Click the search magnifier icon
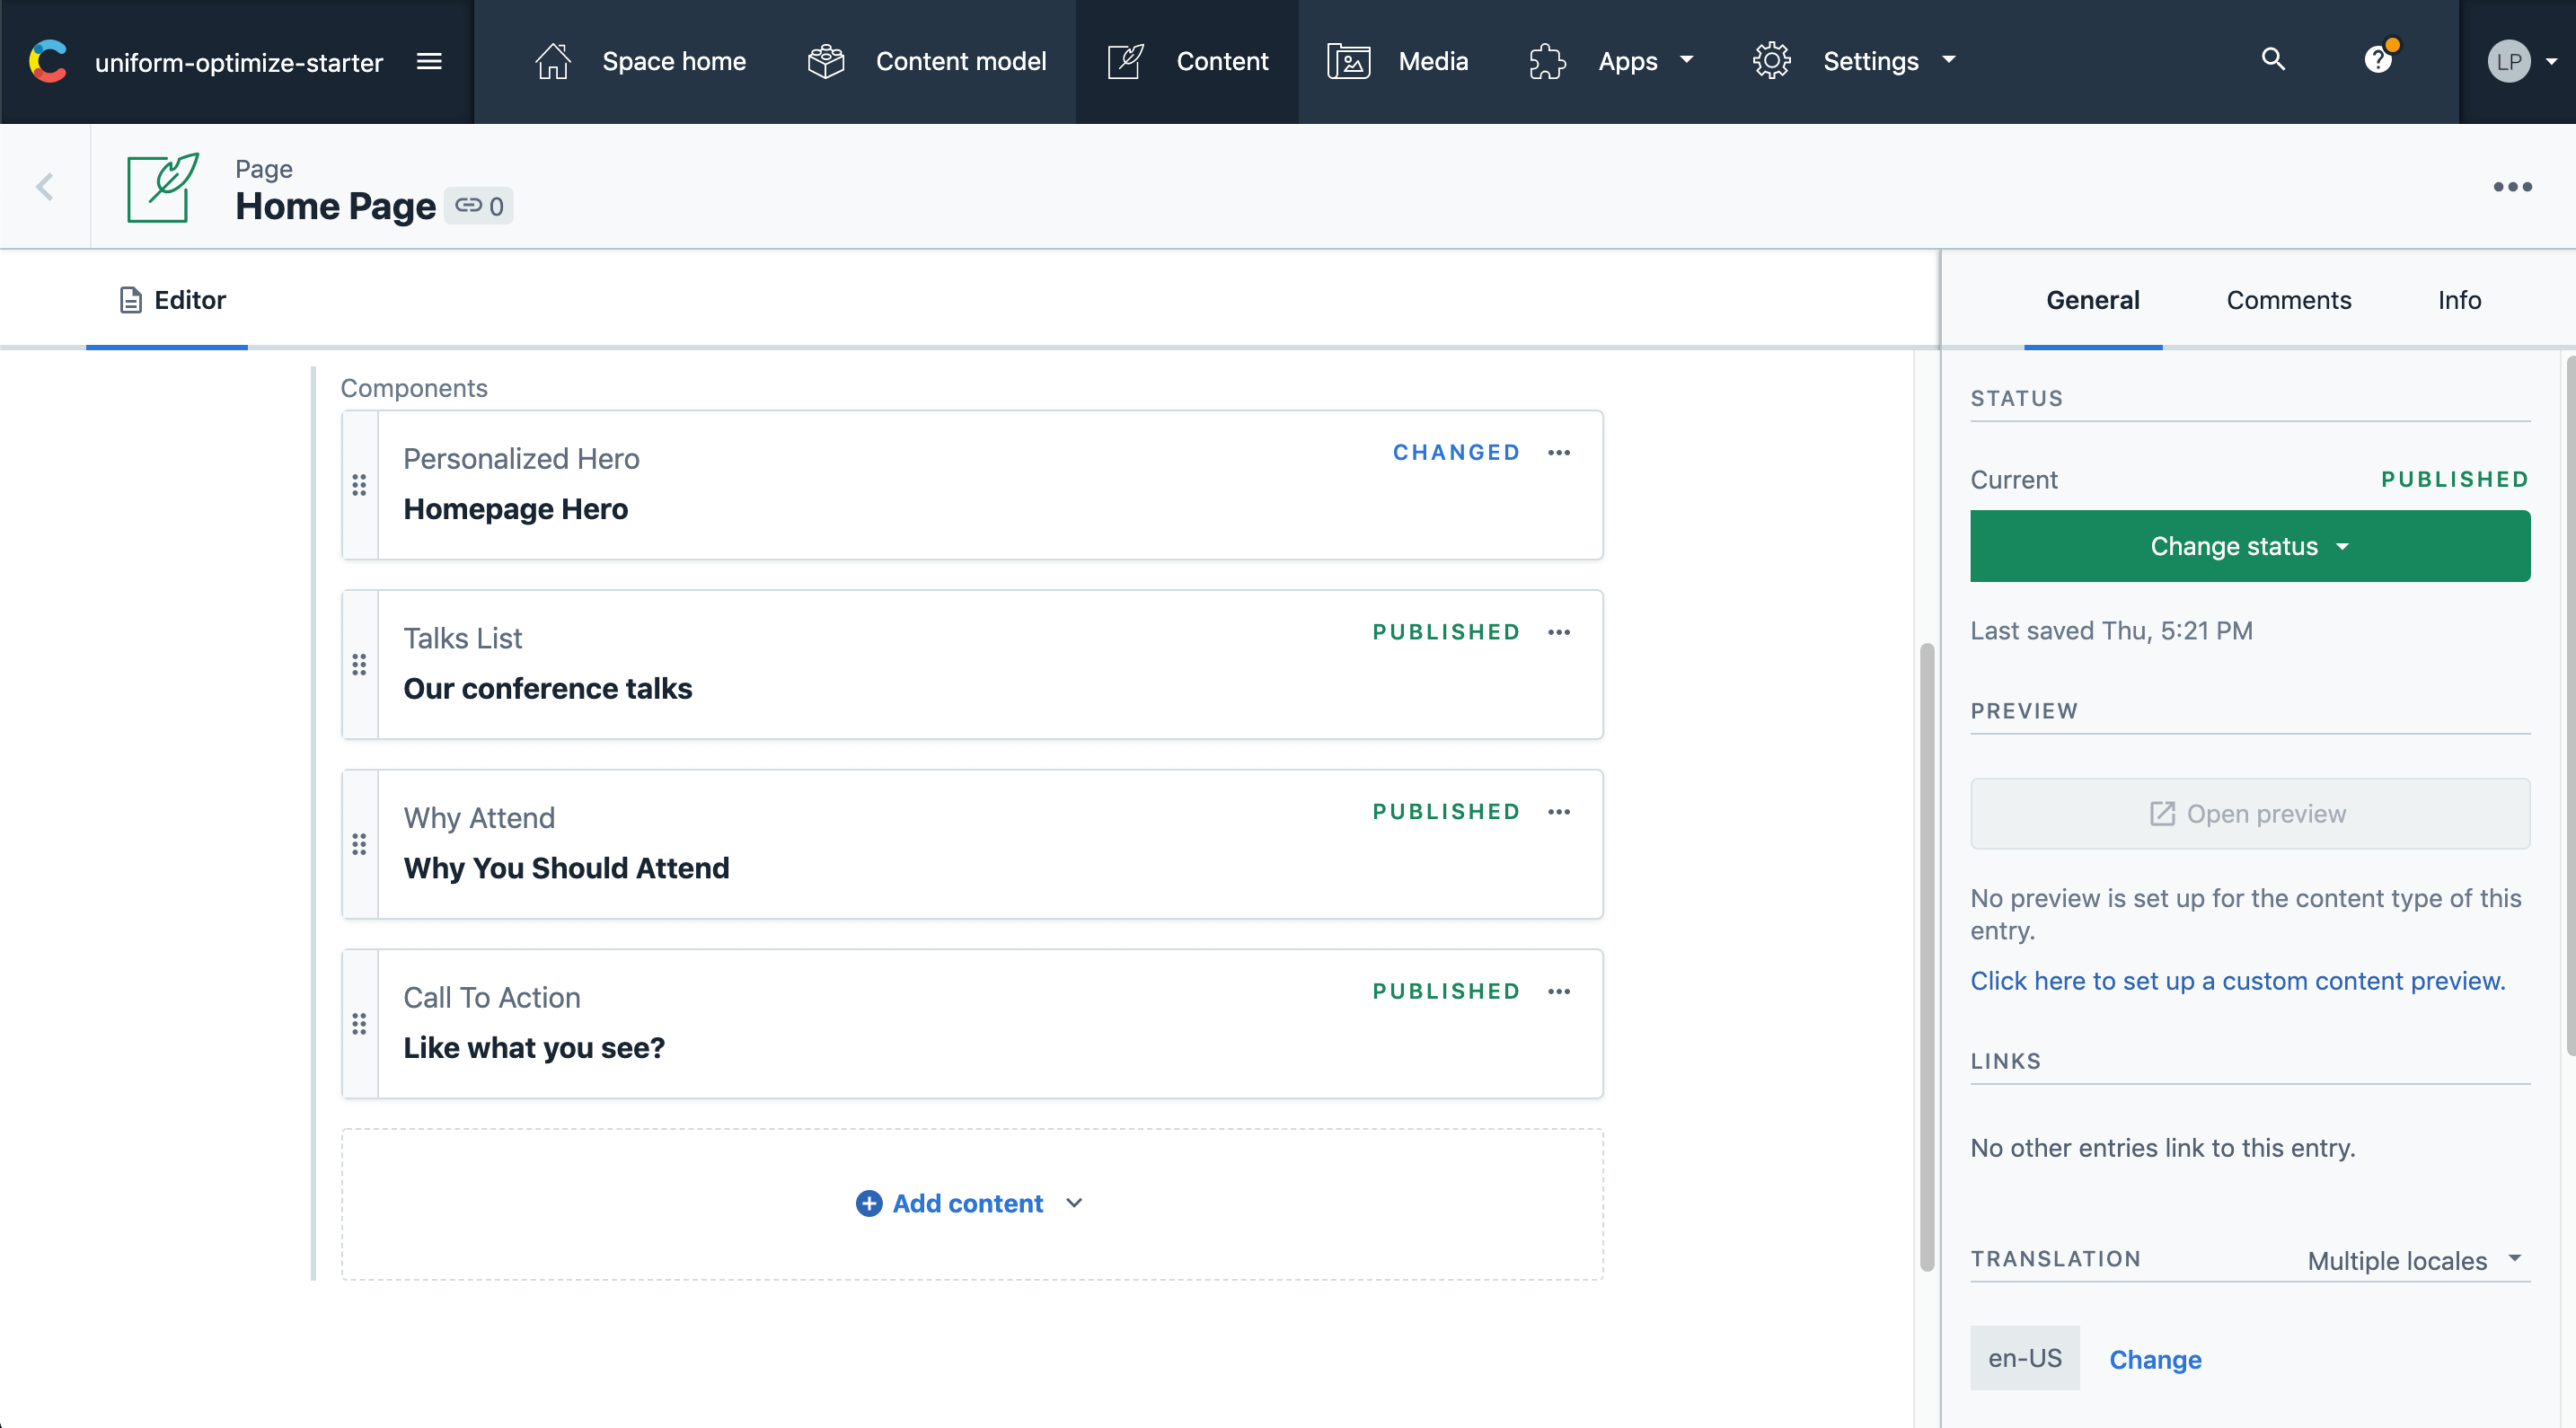Screen dimensions: 2576x1428 tap(2273, 60)
